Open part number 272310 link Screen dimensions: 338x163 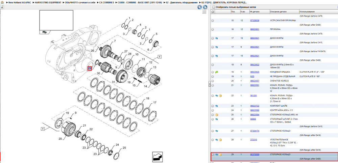point(254,140)
